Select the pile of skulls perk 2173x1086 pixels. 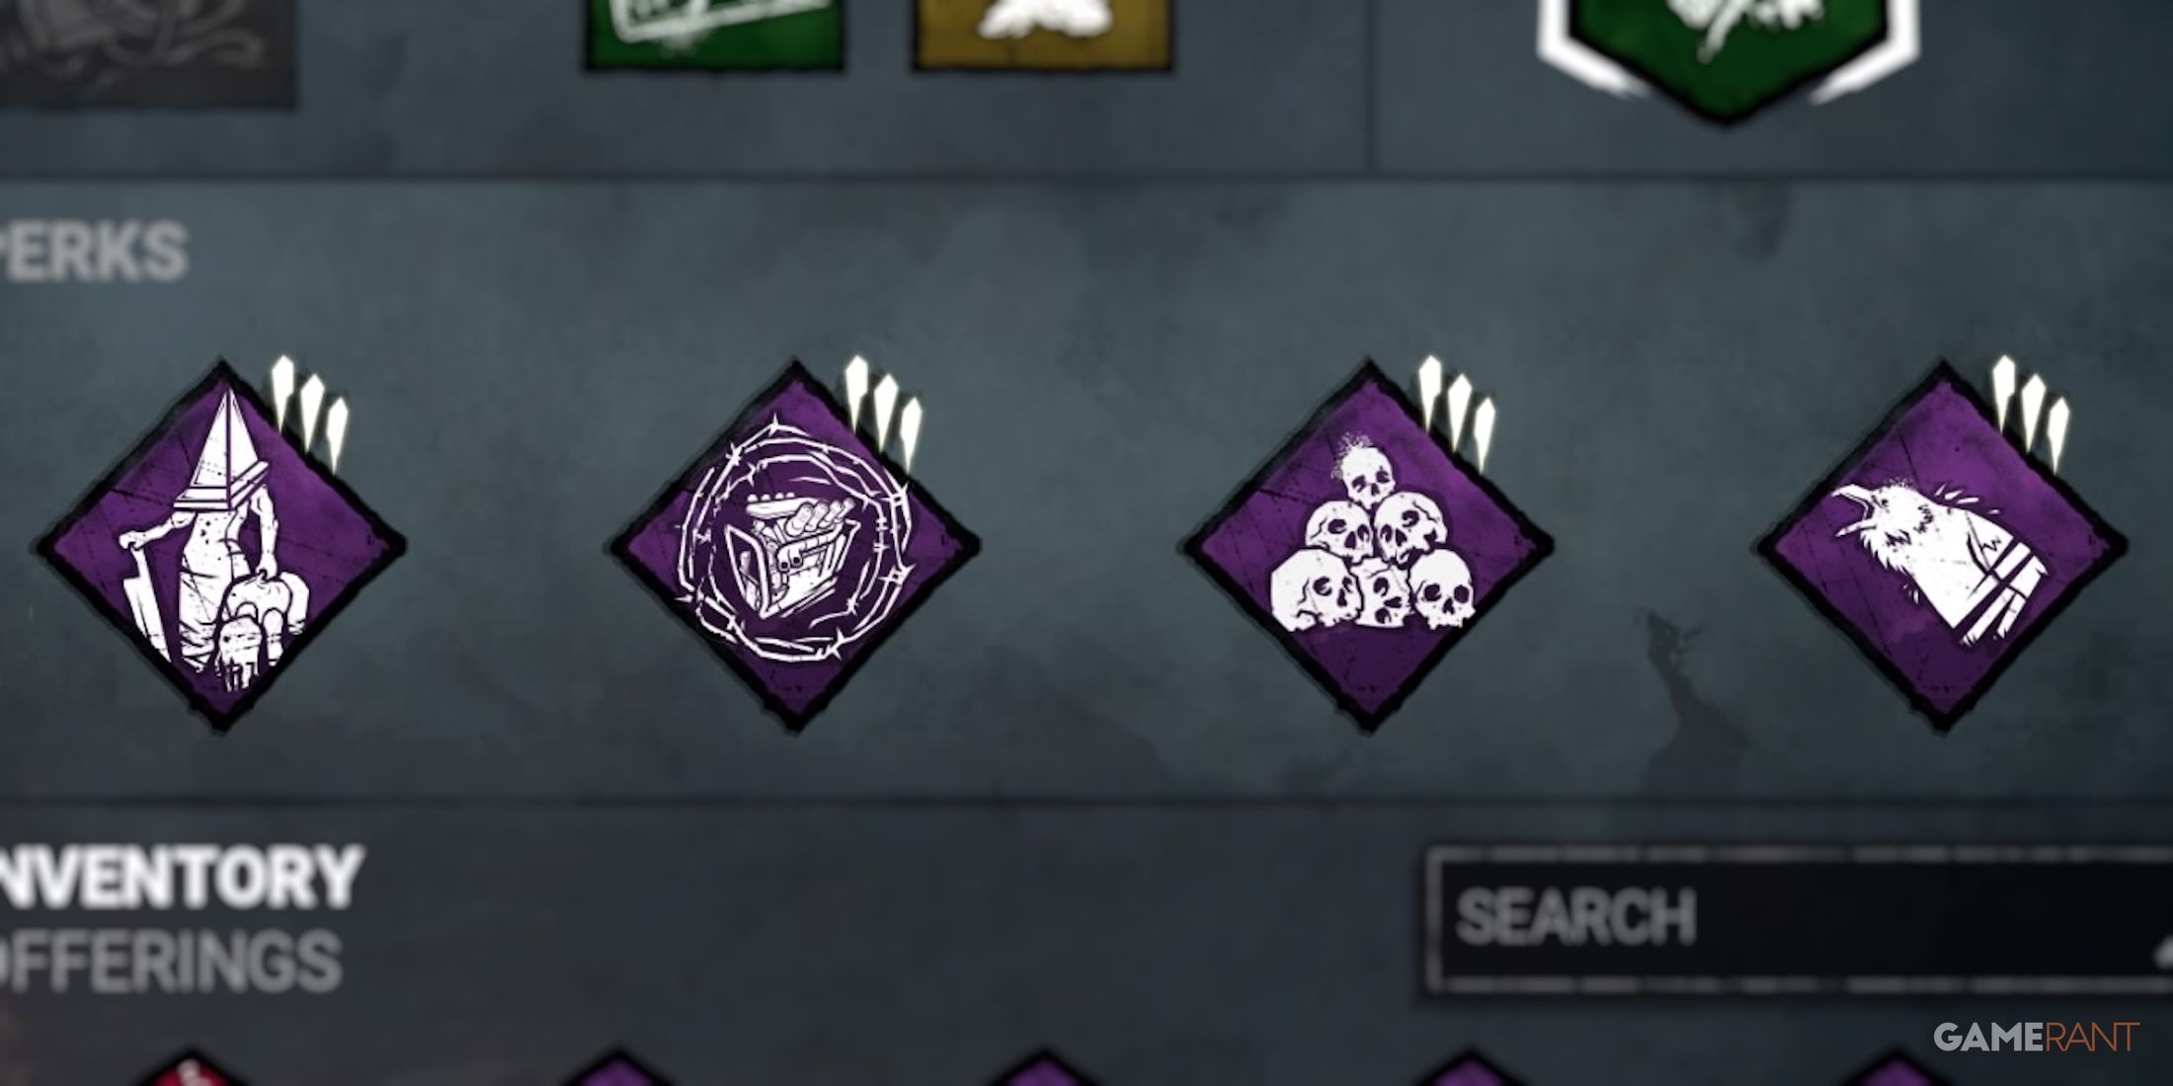(x=1368, y=546)
